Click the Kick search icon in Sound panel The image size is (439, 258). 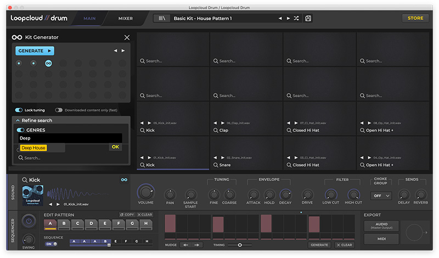[25, 180]
